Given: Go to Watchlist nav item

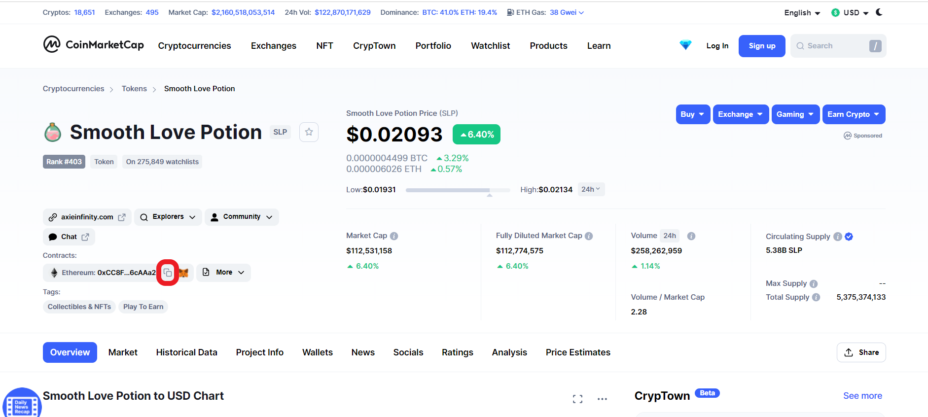Looking at the screenshot, I should coord(491,46).
